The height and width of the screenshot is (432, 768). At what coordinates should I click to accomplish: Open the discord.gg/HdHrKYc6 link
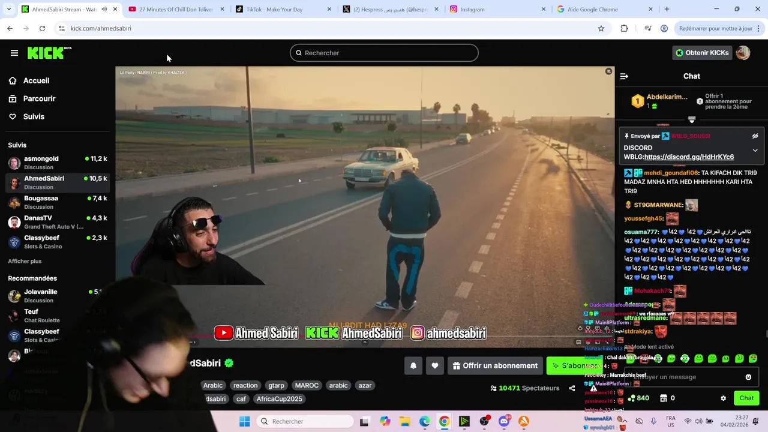tap(689, 157)
